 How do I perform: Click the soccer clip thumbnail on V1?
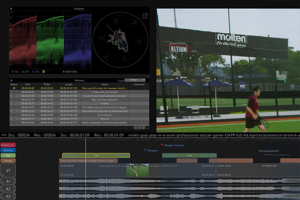pyautogui.click(x=137, y=170)
